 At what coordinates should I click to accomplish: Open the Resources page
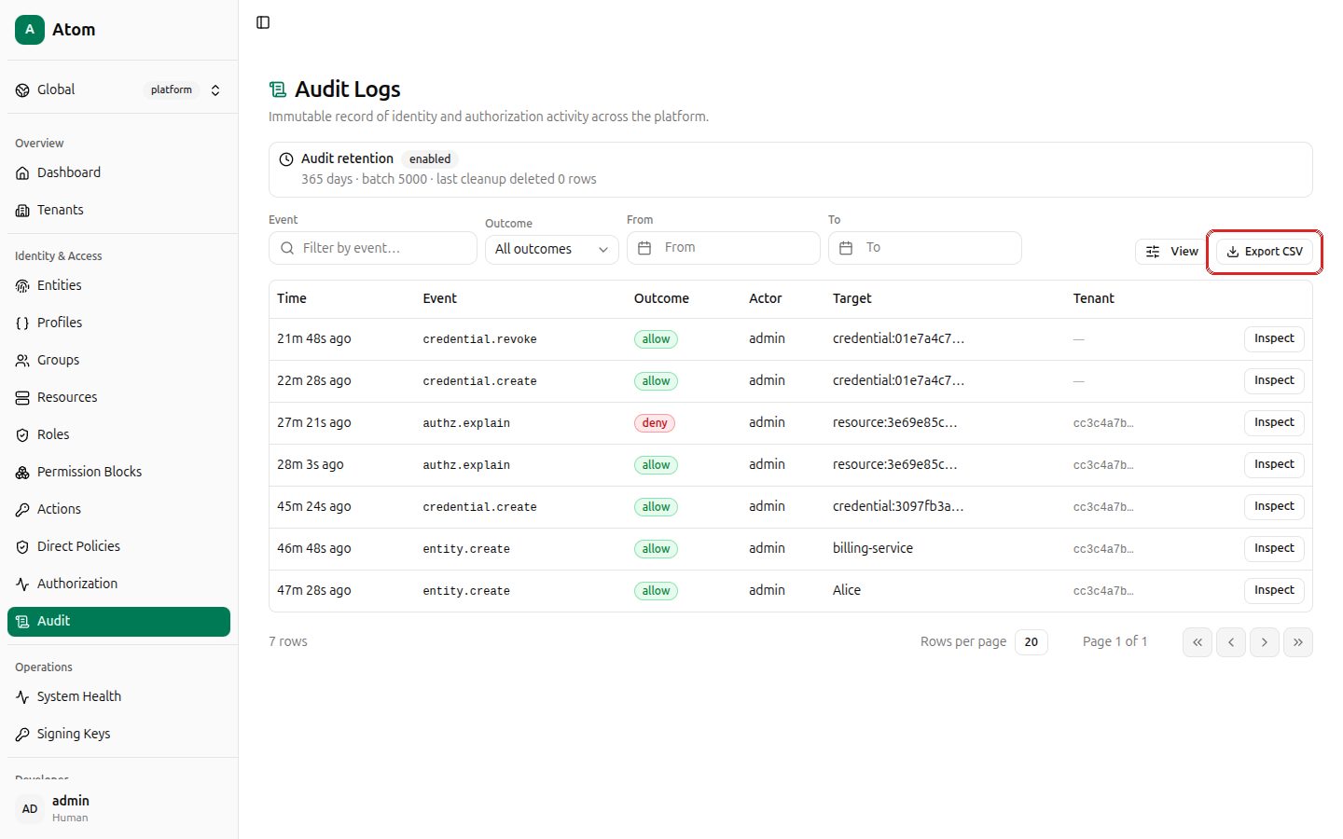[118, 397]
